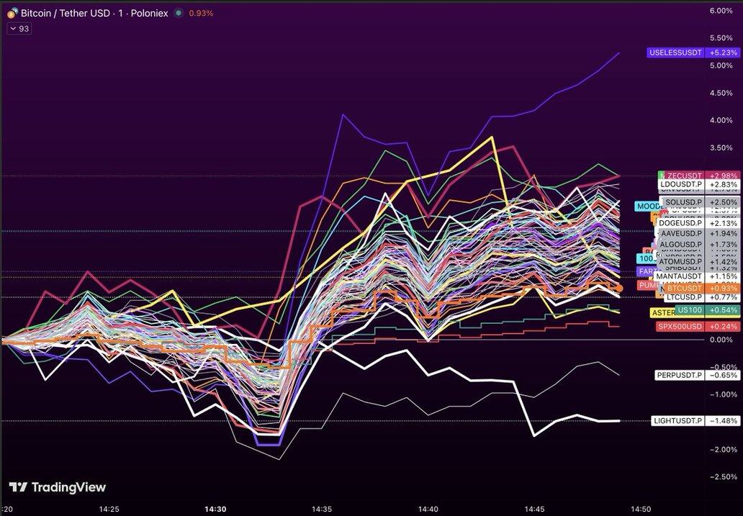Screen dimensions: 743x516
Task: Click the 14:45 time axis label
Action: pyautogui.click(x=536, y=508)
